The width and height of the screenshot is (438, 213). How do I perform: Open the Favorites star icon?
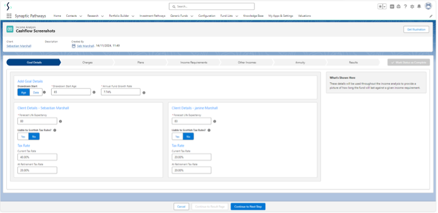[x=380, y=6]
